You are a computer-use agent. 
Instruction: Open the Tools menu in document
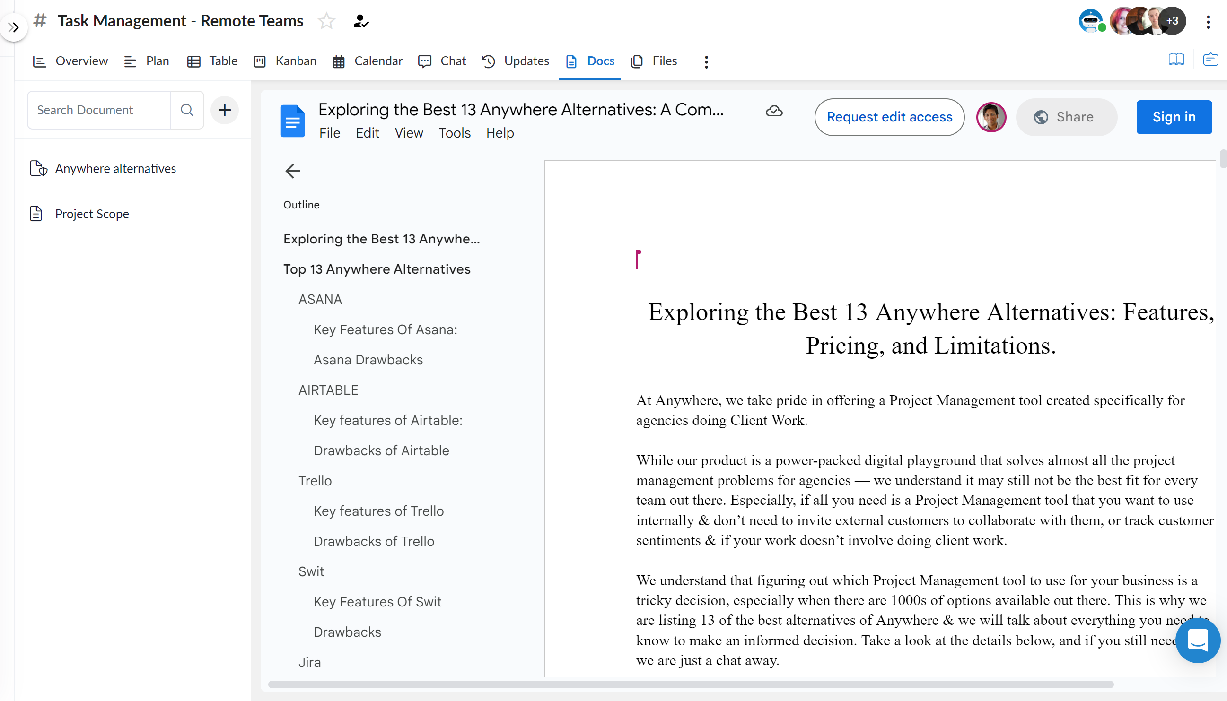[x=454, y=133]
